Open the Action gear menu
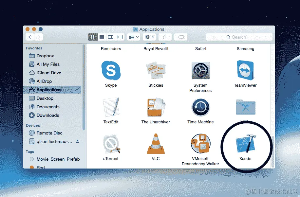Screen dimensions: 300x197 (x=149, y=37)
